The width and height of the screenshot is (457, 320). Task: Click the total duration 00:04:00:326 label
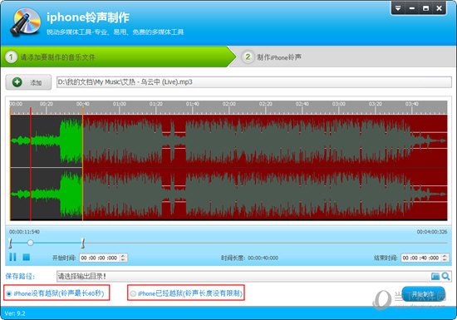tap(432, 232)
